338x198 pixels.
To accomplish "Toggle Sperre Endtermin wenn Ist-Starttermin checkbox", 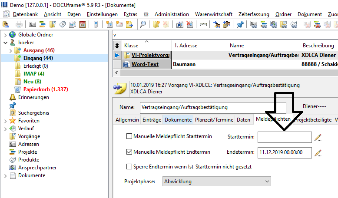I will 129,167.
